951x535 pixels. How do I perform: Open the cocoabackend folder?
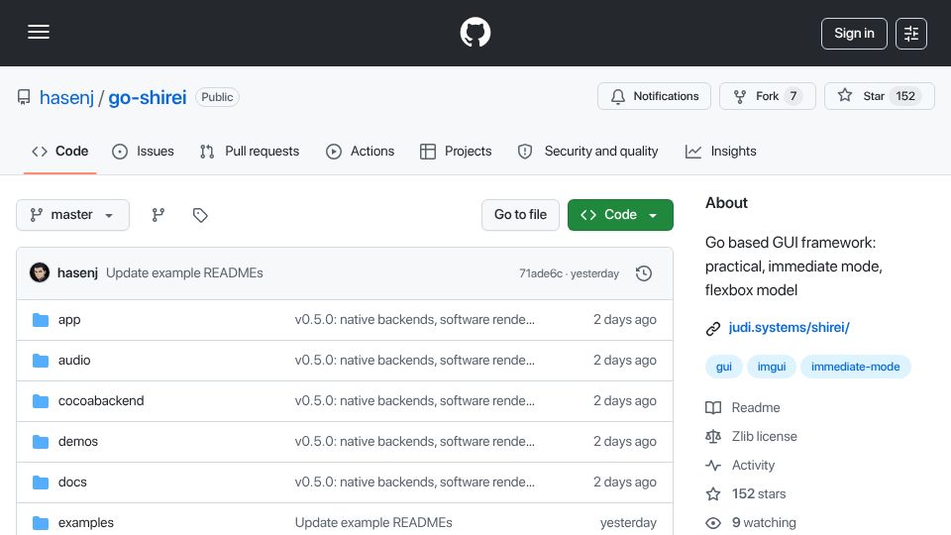(x=101, y=401)
